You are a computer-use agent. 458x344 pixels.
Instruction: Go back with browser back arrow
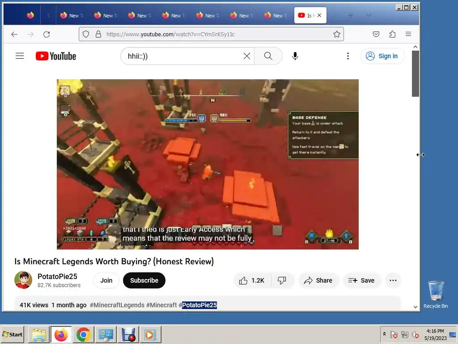pyautogui.click(x=14, y=34)
